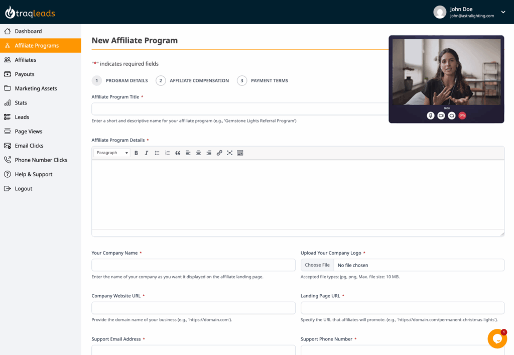Click Choose File to upload company logo
This screenshot has width=514, height=355.
tap(317, 265)
